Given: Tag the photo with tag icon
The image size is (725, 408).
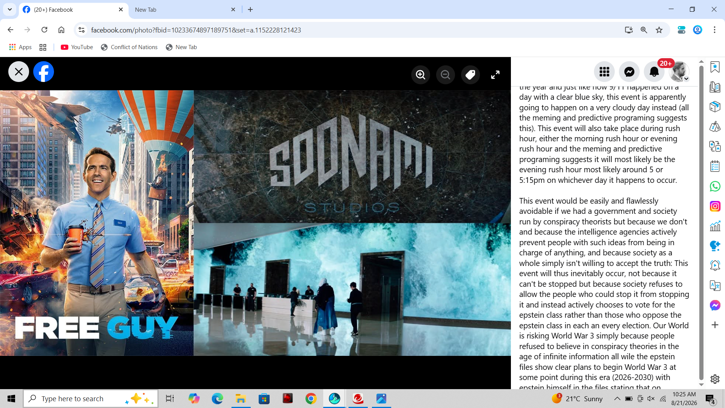Looking at the screenshot, I should (x=470, y=75).
